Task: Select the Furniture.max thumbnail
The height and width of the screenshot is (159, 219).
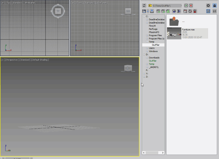Action: click(x=174, y=33)
